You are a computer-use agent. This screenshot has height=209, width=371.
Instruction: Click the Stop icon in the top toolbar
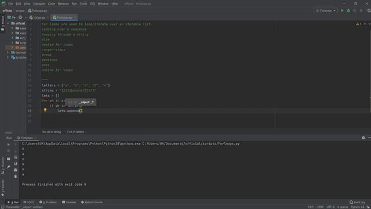click(361, 10)
